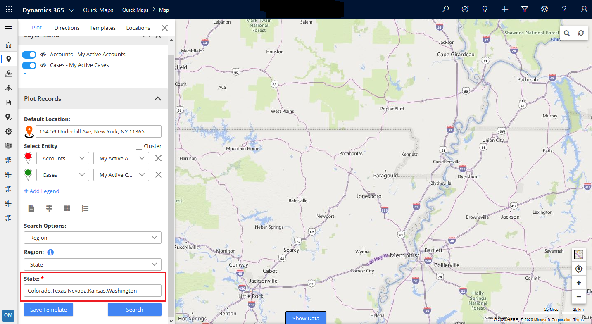
Task: Collapse the Plot Records section
Action: click(157, 99)
